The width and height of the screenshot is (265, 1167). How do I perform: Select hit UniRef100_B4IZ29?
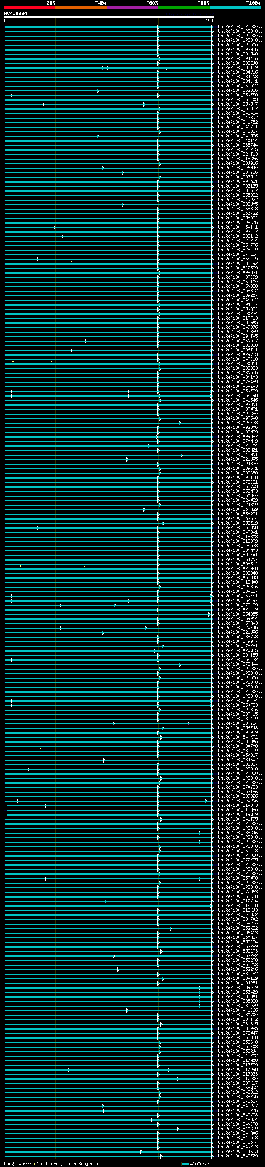238,1156
